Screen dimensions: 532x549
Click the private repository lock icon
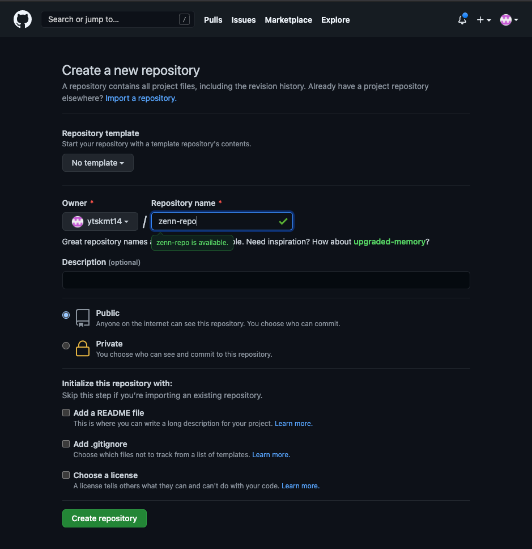tap(83, 348)
